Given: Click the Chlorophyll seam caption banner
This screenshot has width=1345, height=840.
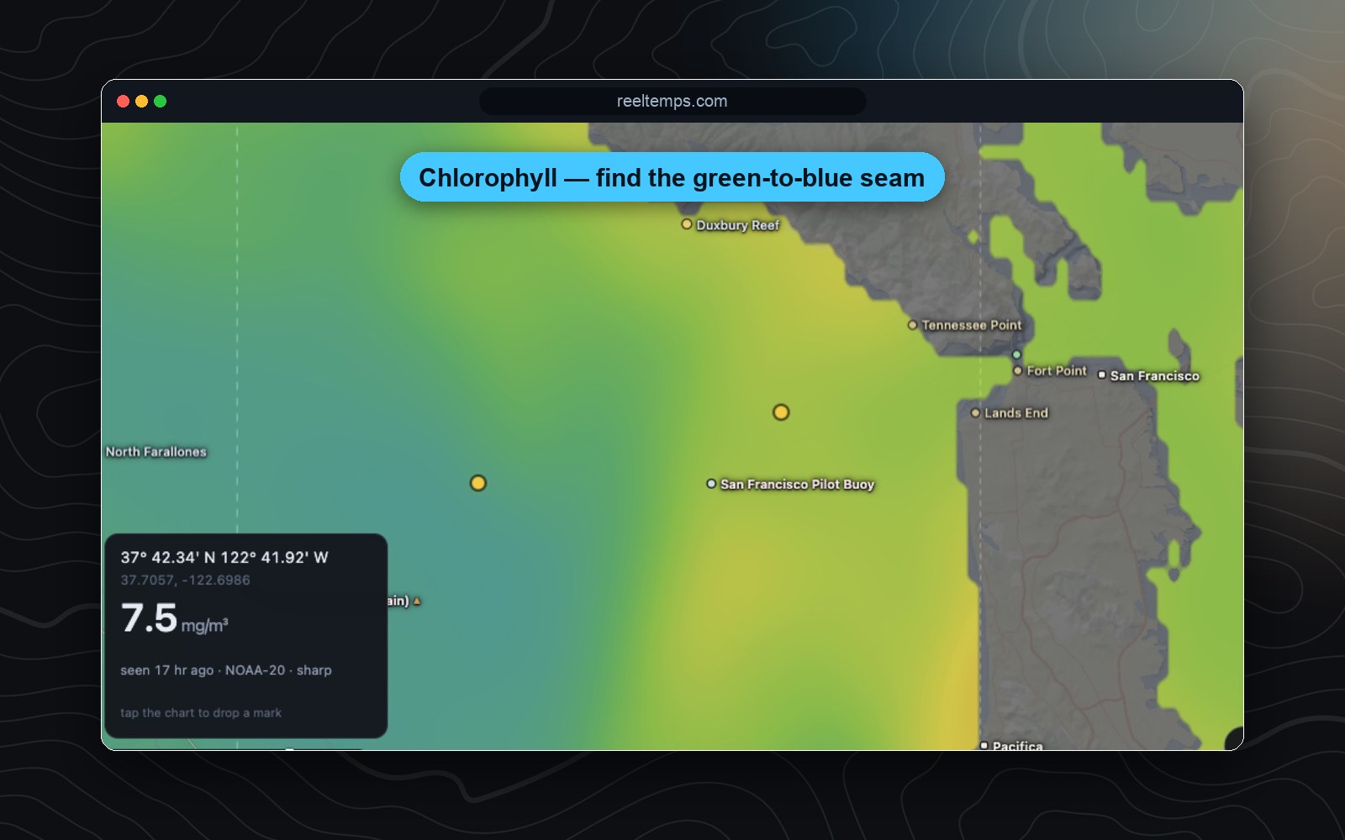Looking at the screenshot, I should (672, 177).
